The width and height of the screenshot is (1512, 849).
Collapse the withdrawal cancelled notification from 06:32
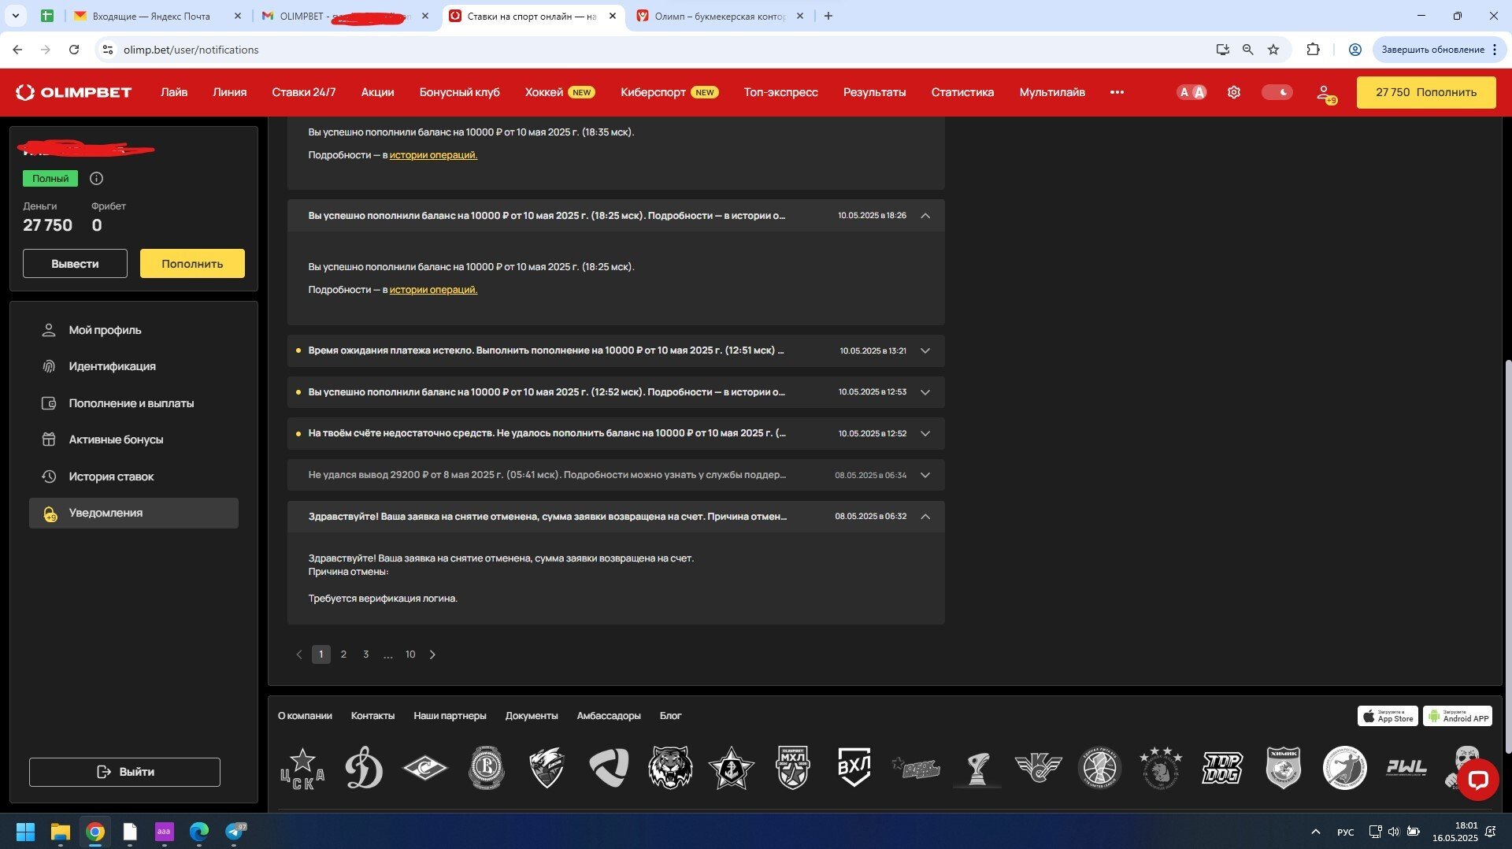925,517
